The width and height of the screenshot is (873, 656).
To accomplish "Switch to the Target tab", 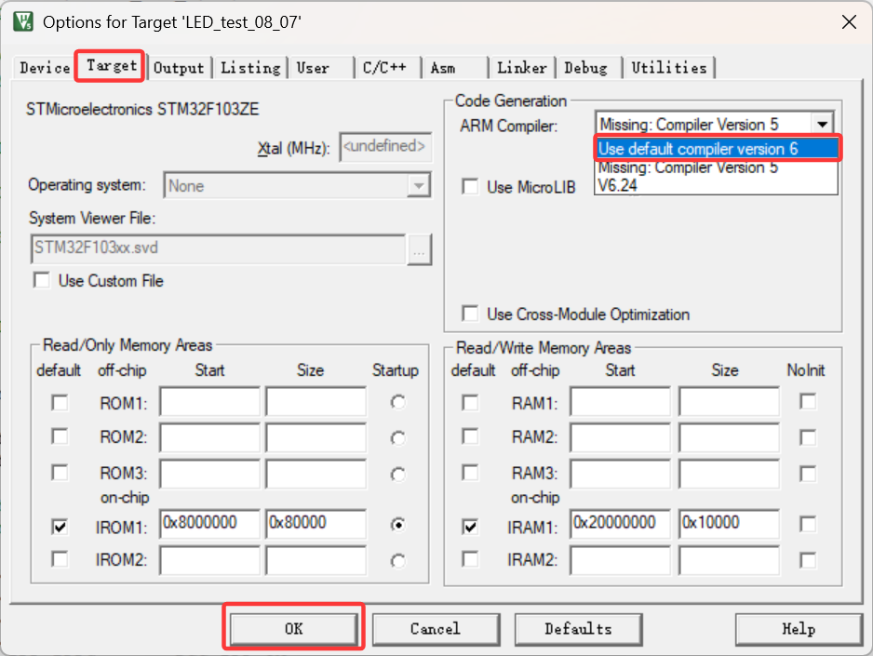I will 111,66.
